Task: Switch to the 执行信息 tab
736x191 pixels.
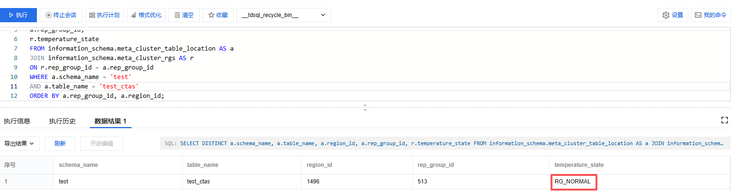Action: click(x=17, y=121)
